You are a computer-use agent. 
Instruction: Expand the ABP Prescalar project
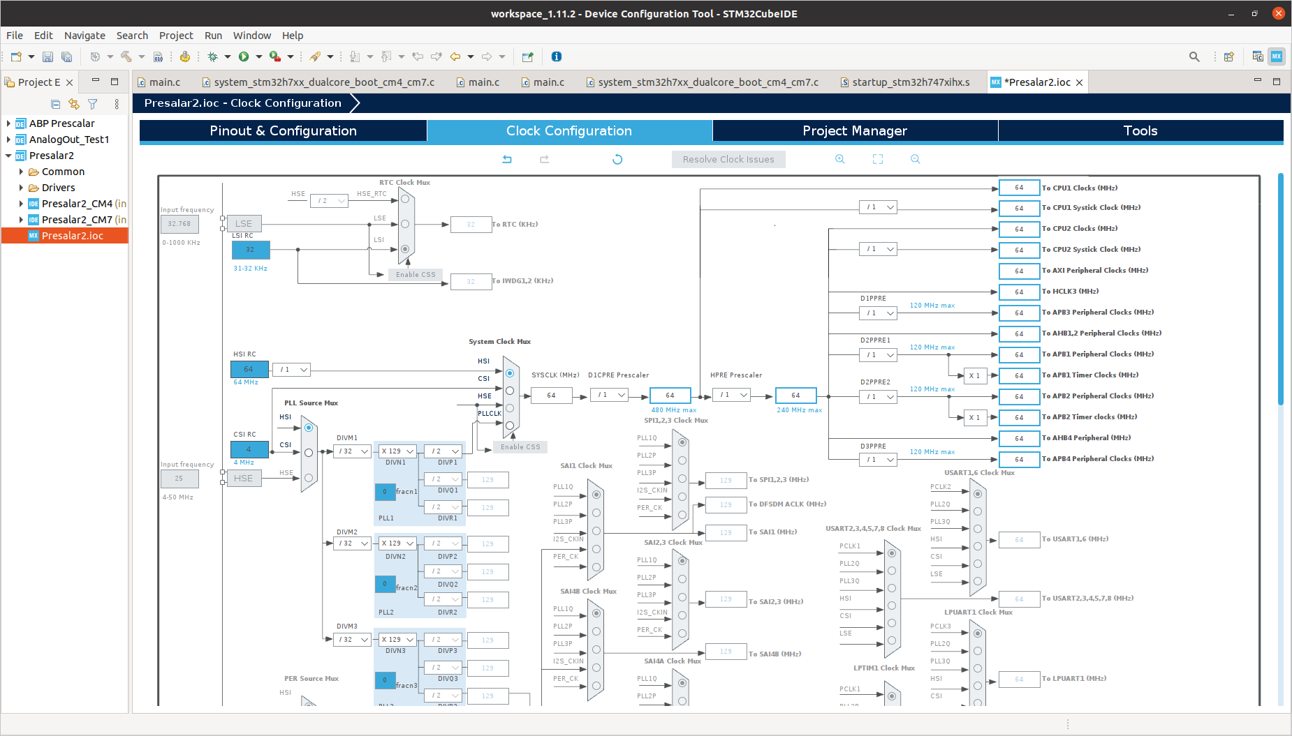pyautogui.click(x=8, y=123)
